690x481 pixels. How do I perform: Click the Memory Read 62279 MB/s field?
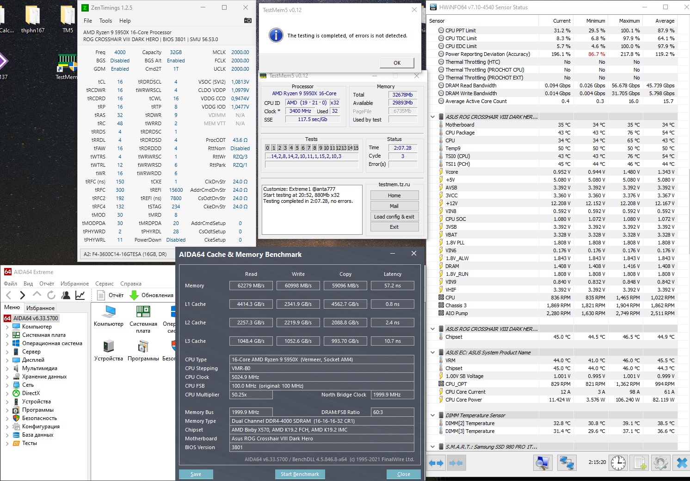[x=251, y=286]
